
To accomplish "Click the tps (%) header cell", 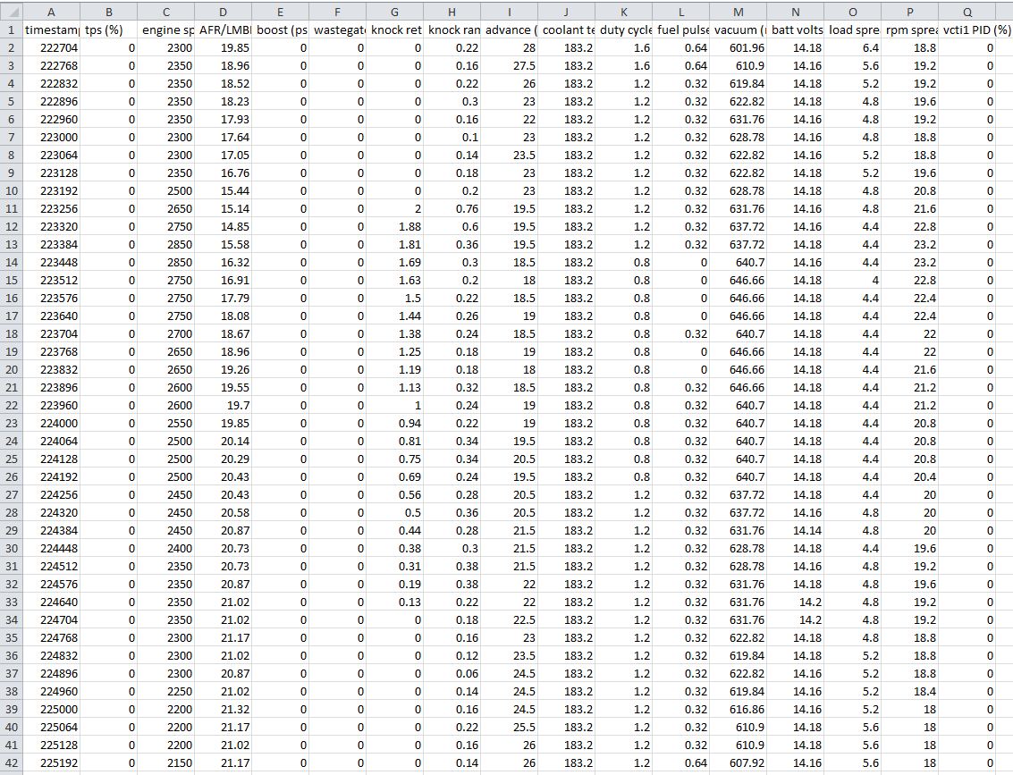I will (108, 29).
